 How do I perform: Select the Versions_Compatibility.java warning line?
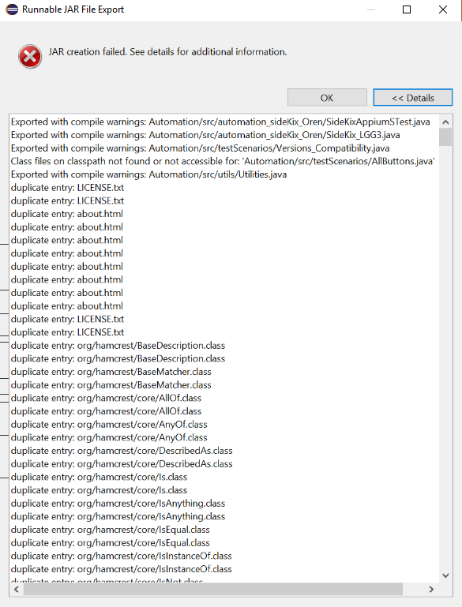201,148
